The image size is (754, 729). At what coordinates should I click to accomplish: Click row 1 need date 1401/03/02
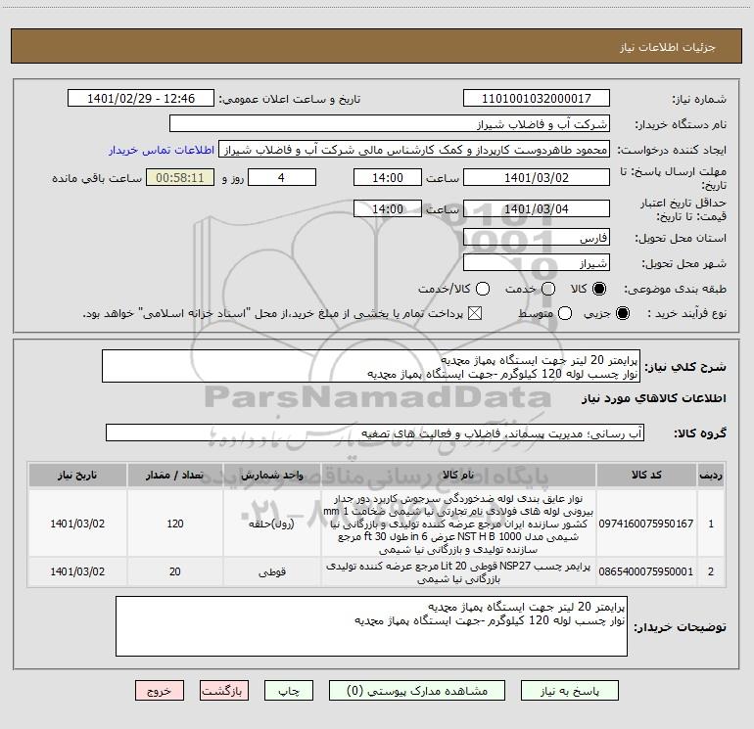(x=77, y=524)
